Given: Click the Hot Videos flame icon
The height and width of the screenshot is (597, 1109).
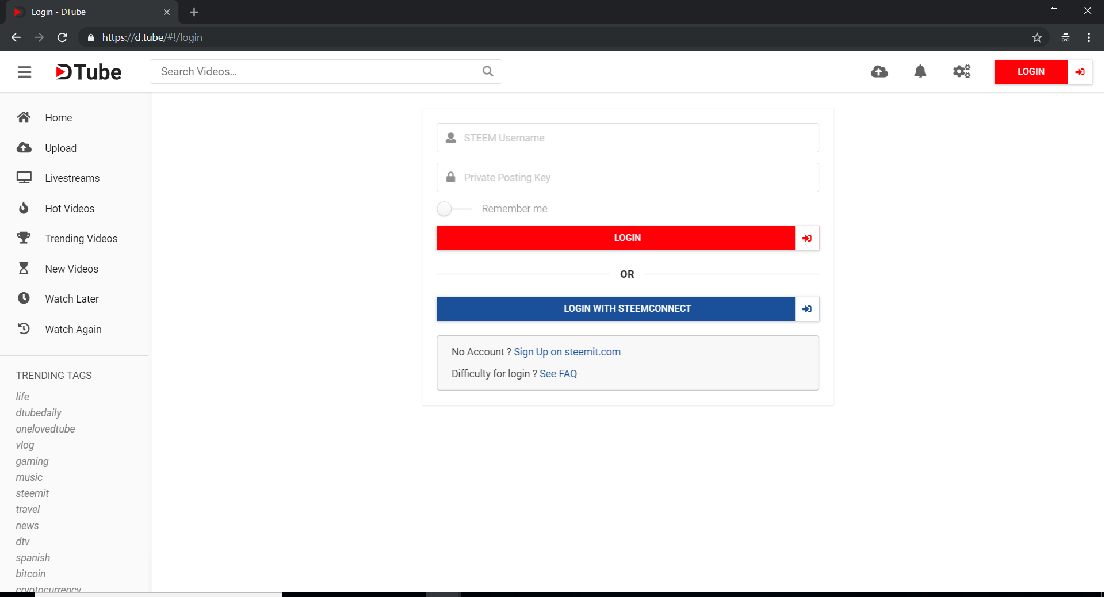Looking at the screenshot, I should tap(24, 208).
